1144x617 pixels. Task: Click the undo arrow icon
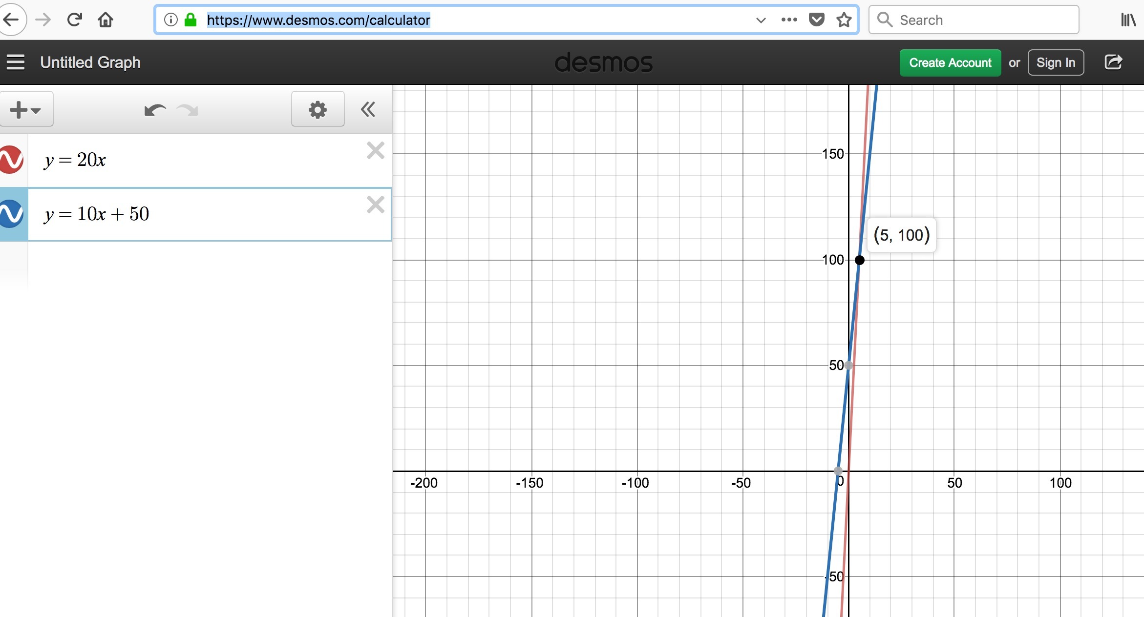click(155, 110)
